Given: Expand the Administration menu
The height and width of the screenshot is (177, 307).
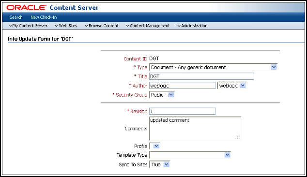Looking at the screenshot, I should (192, 26).
